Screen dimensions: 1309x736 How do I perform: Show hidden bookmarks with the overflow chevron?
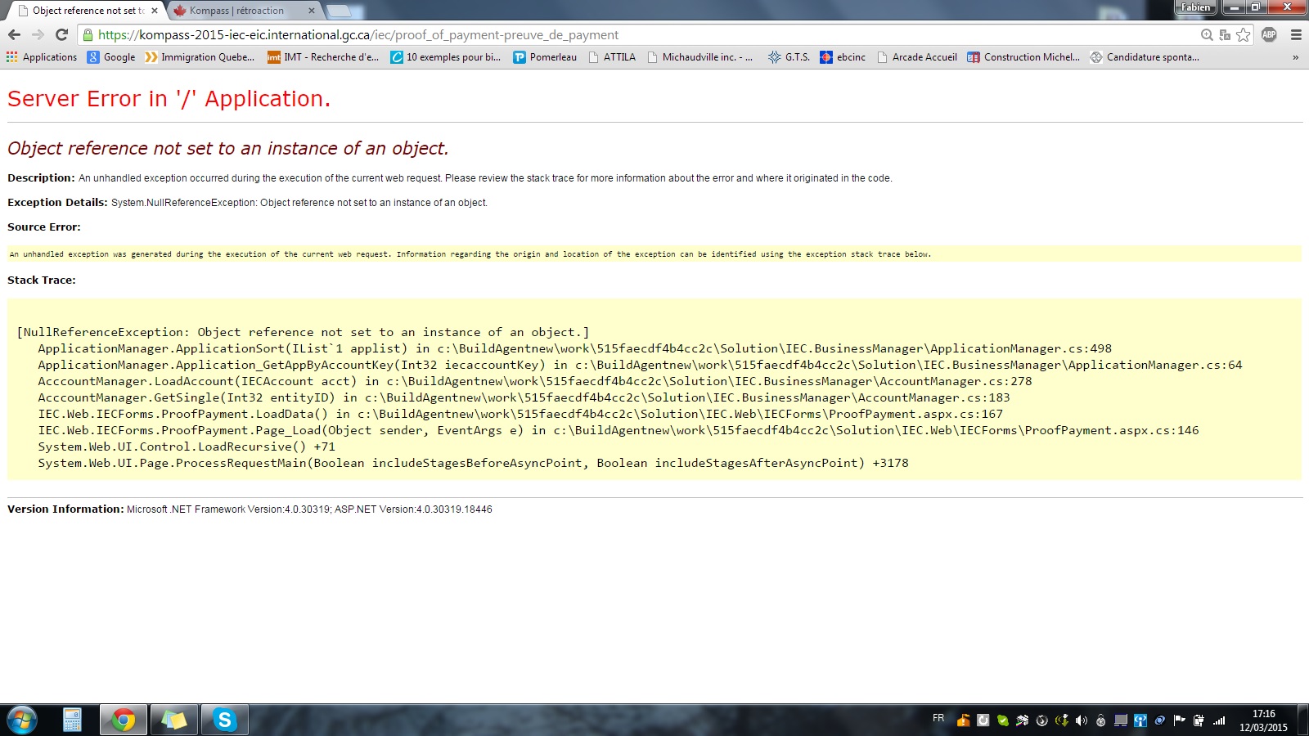point(1295,57)
